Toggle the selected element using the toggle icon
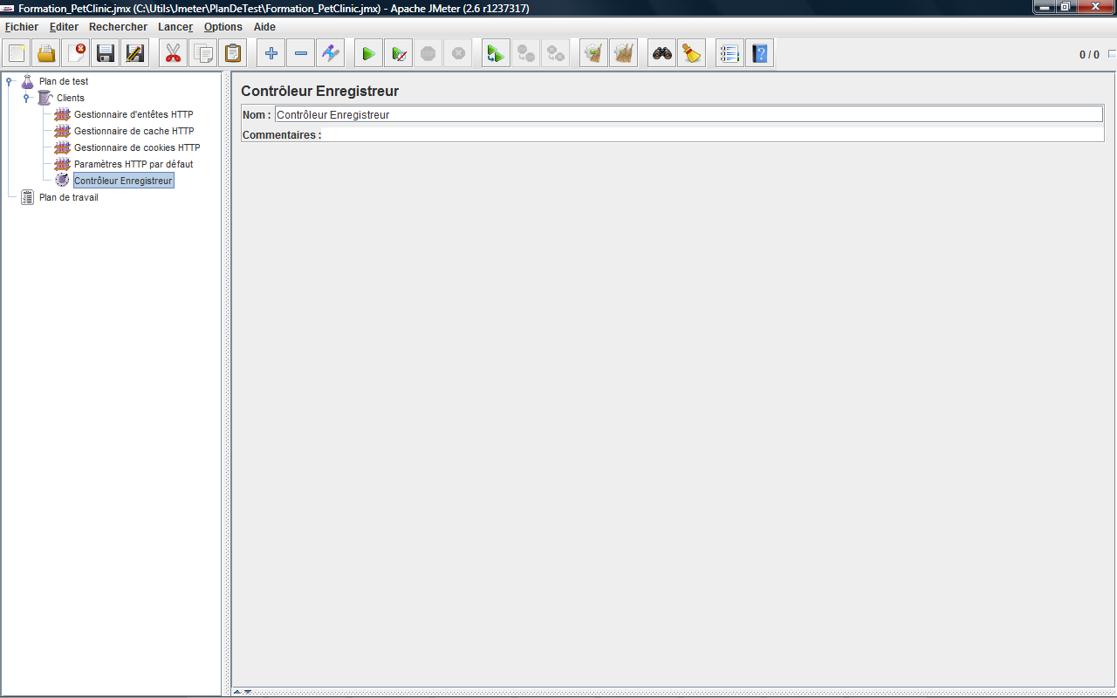The image size is (1117, 698). coord(331,54)
